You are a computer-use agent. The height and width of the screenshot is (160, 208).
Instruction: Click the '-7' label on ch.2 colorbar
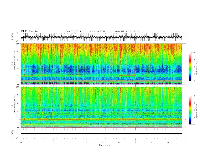coord(194,124)
